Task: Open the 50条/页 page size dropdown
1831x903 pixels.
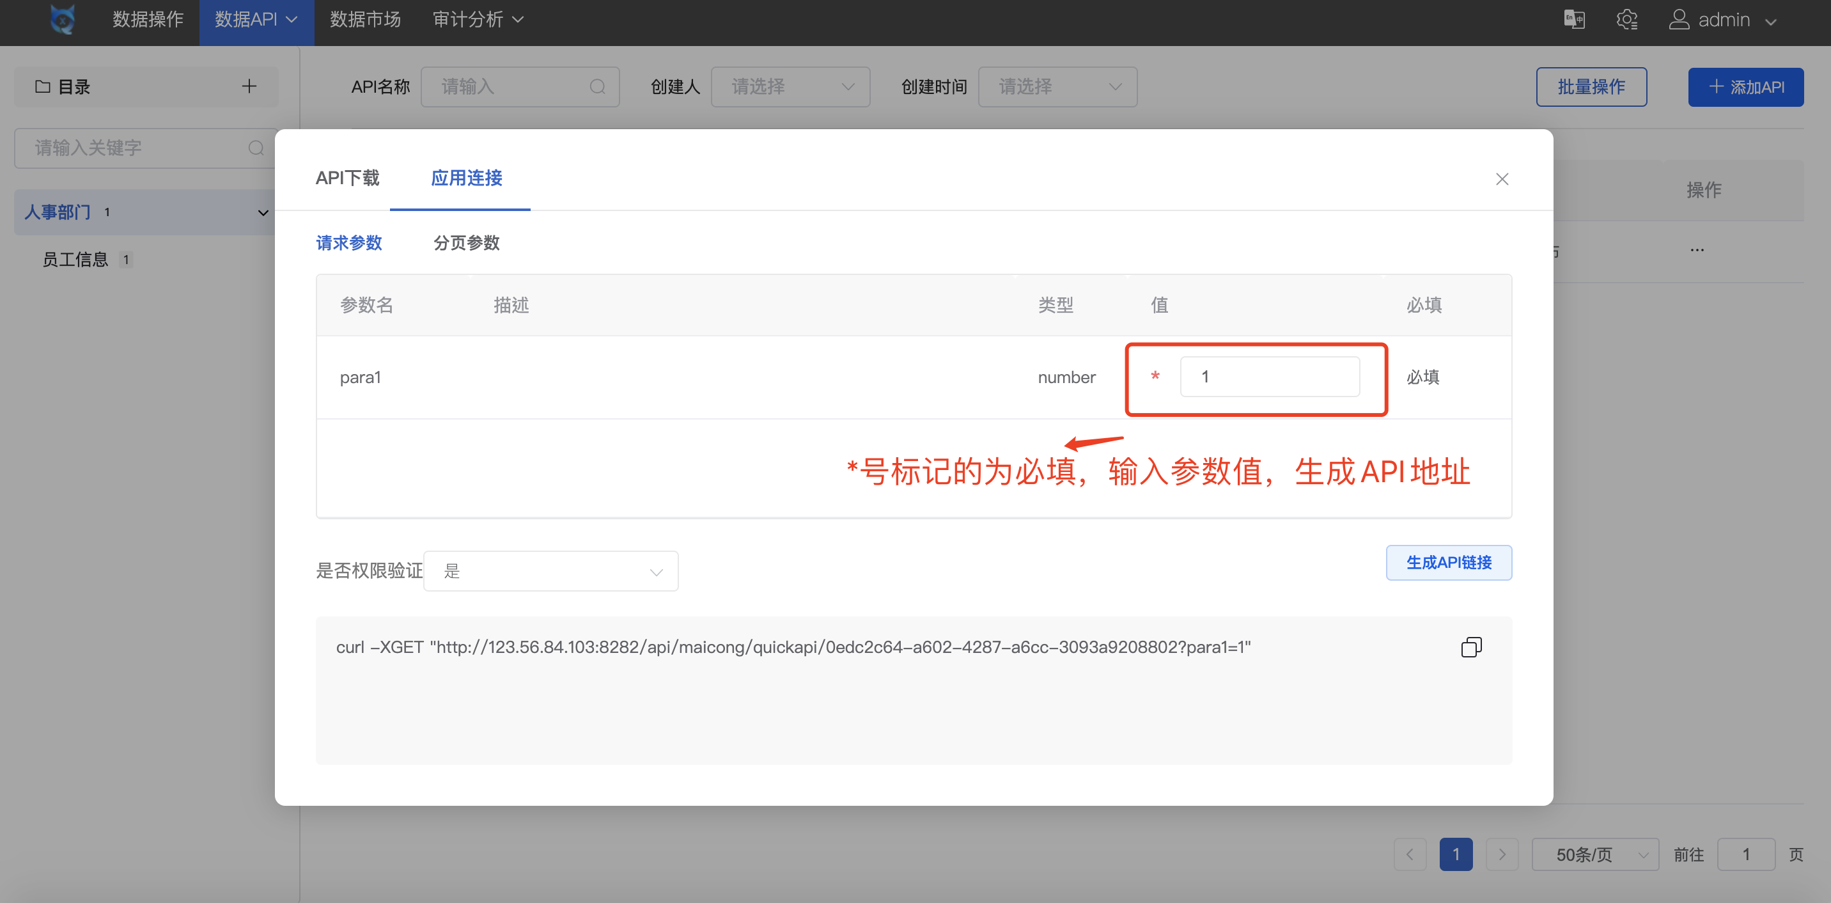Action: [1595, 854]
